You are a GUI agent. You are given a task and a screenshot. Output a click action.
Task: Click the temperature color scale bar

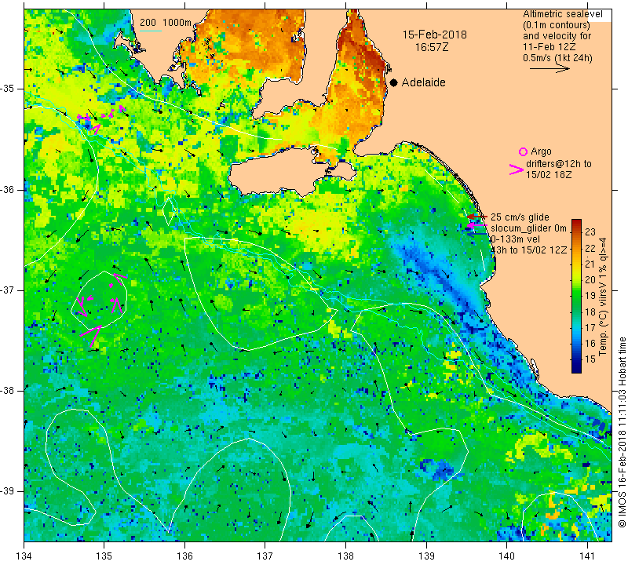click(x=576, y=296)
